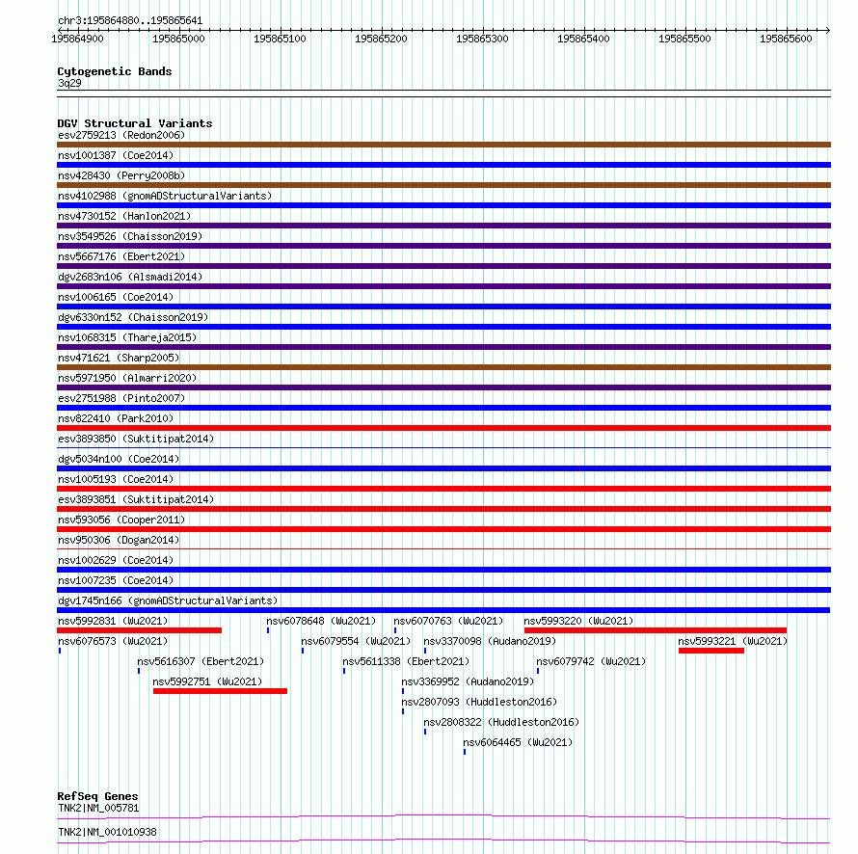The width and height of the screenshot is (858, 854).
Task: Open dgv5034n100 (Coe2014) variant
Action: [x=119, y=459]
